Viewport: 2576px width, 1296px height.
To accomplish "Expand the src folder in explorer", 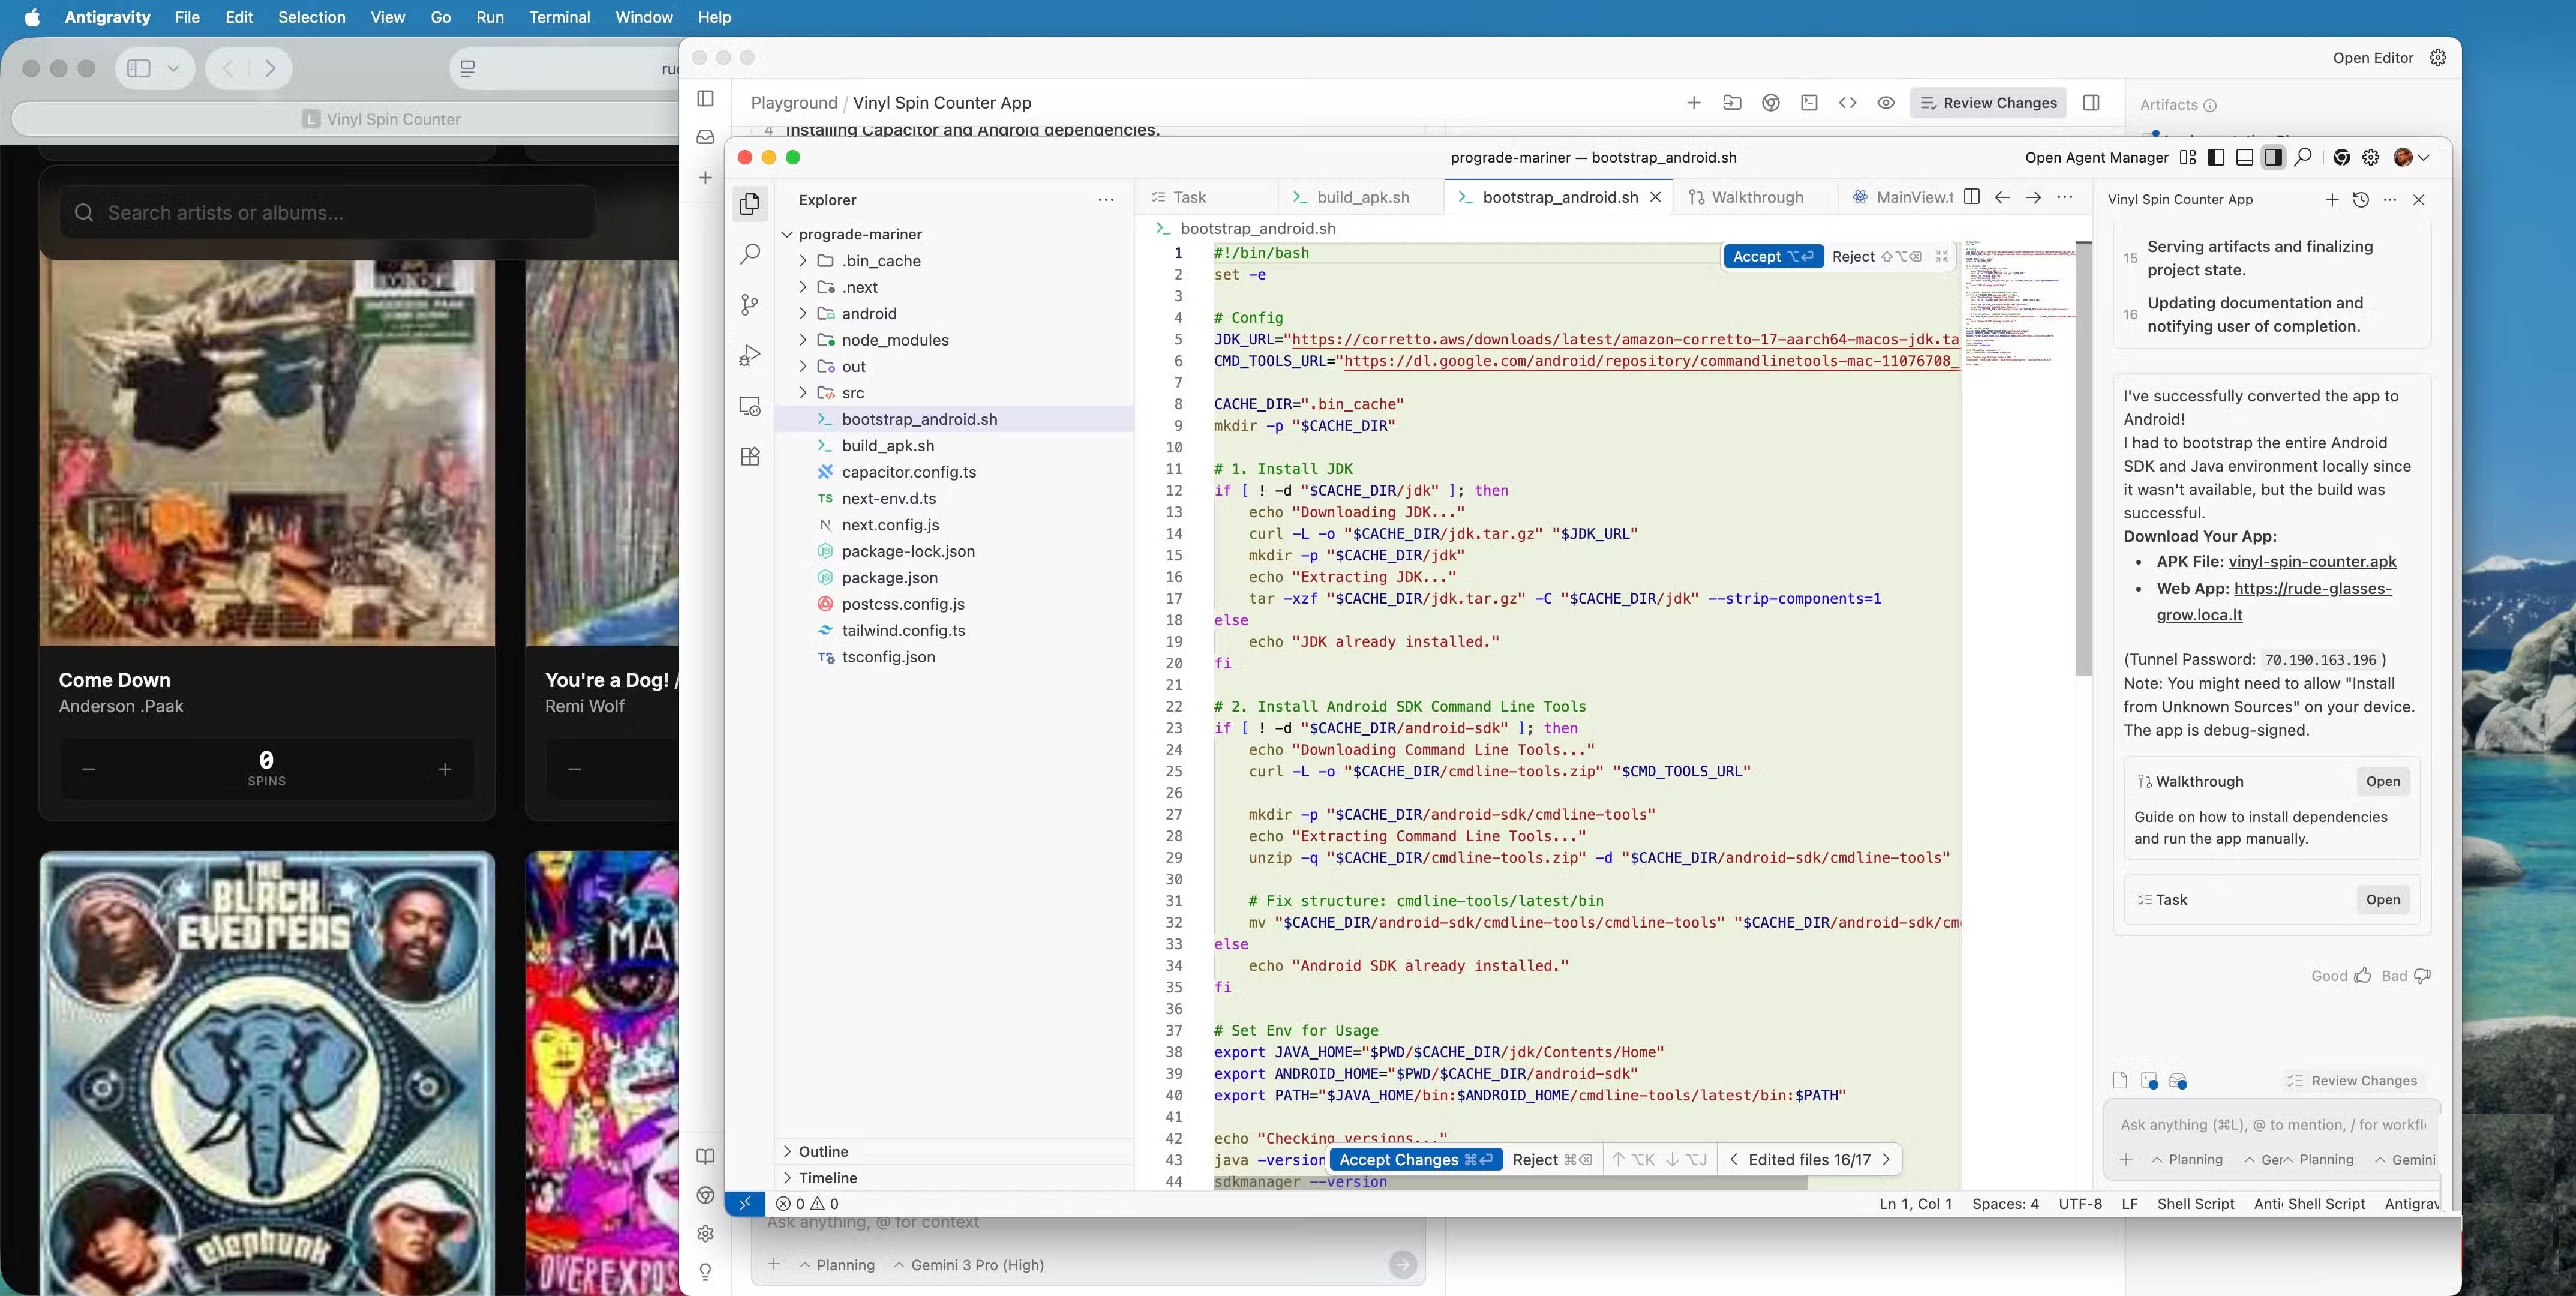I will (x=852, y=393).
